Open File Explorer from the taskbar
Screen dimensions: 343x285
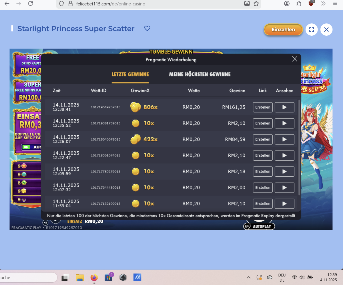(x=79, y=277)
